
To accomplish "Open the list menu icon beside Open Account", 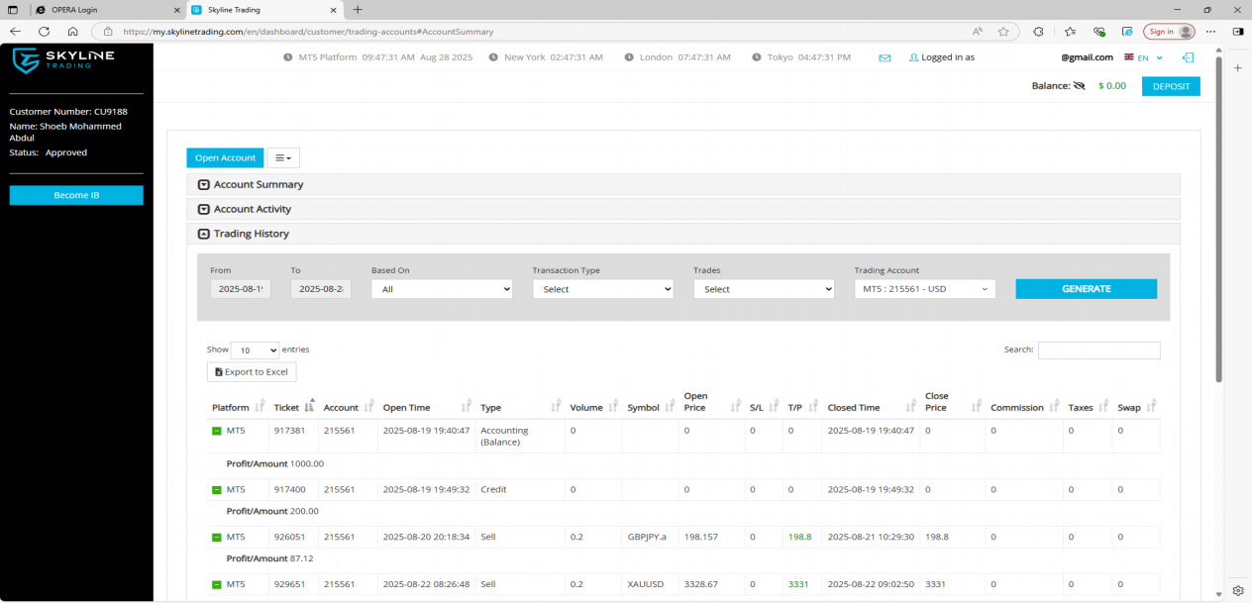I will tap(283, 157).
